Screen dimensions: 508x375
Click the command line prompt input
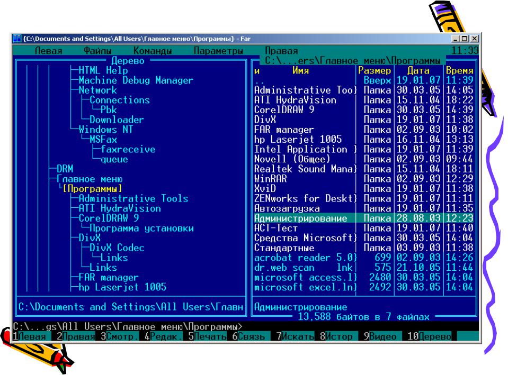[x=246, y=326]
